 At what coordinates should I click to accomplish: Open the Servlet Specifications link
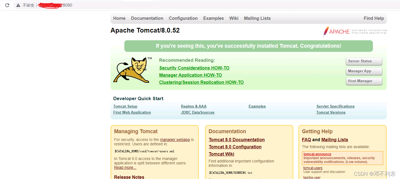[335, 106]
